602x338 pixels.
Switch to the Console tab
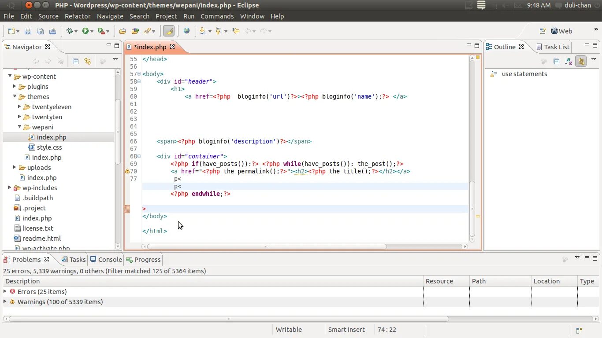[106, 260]
